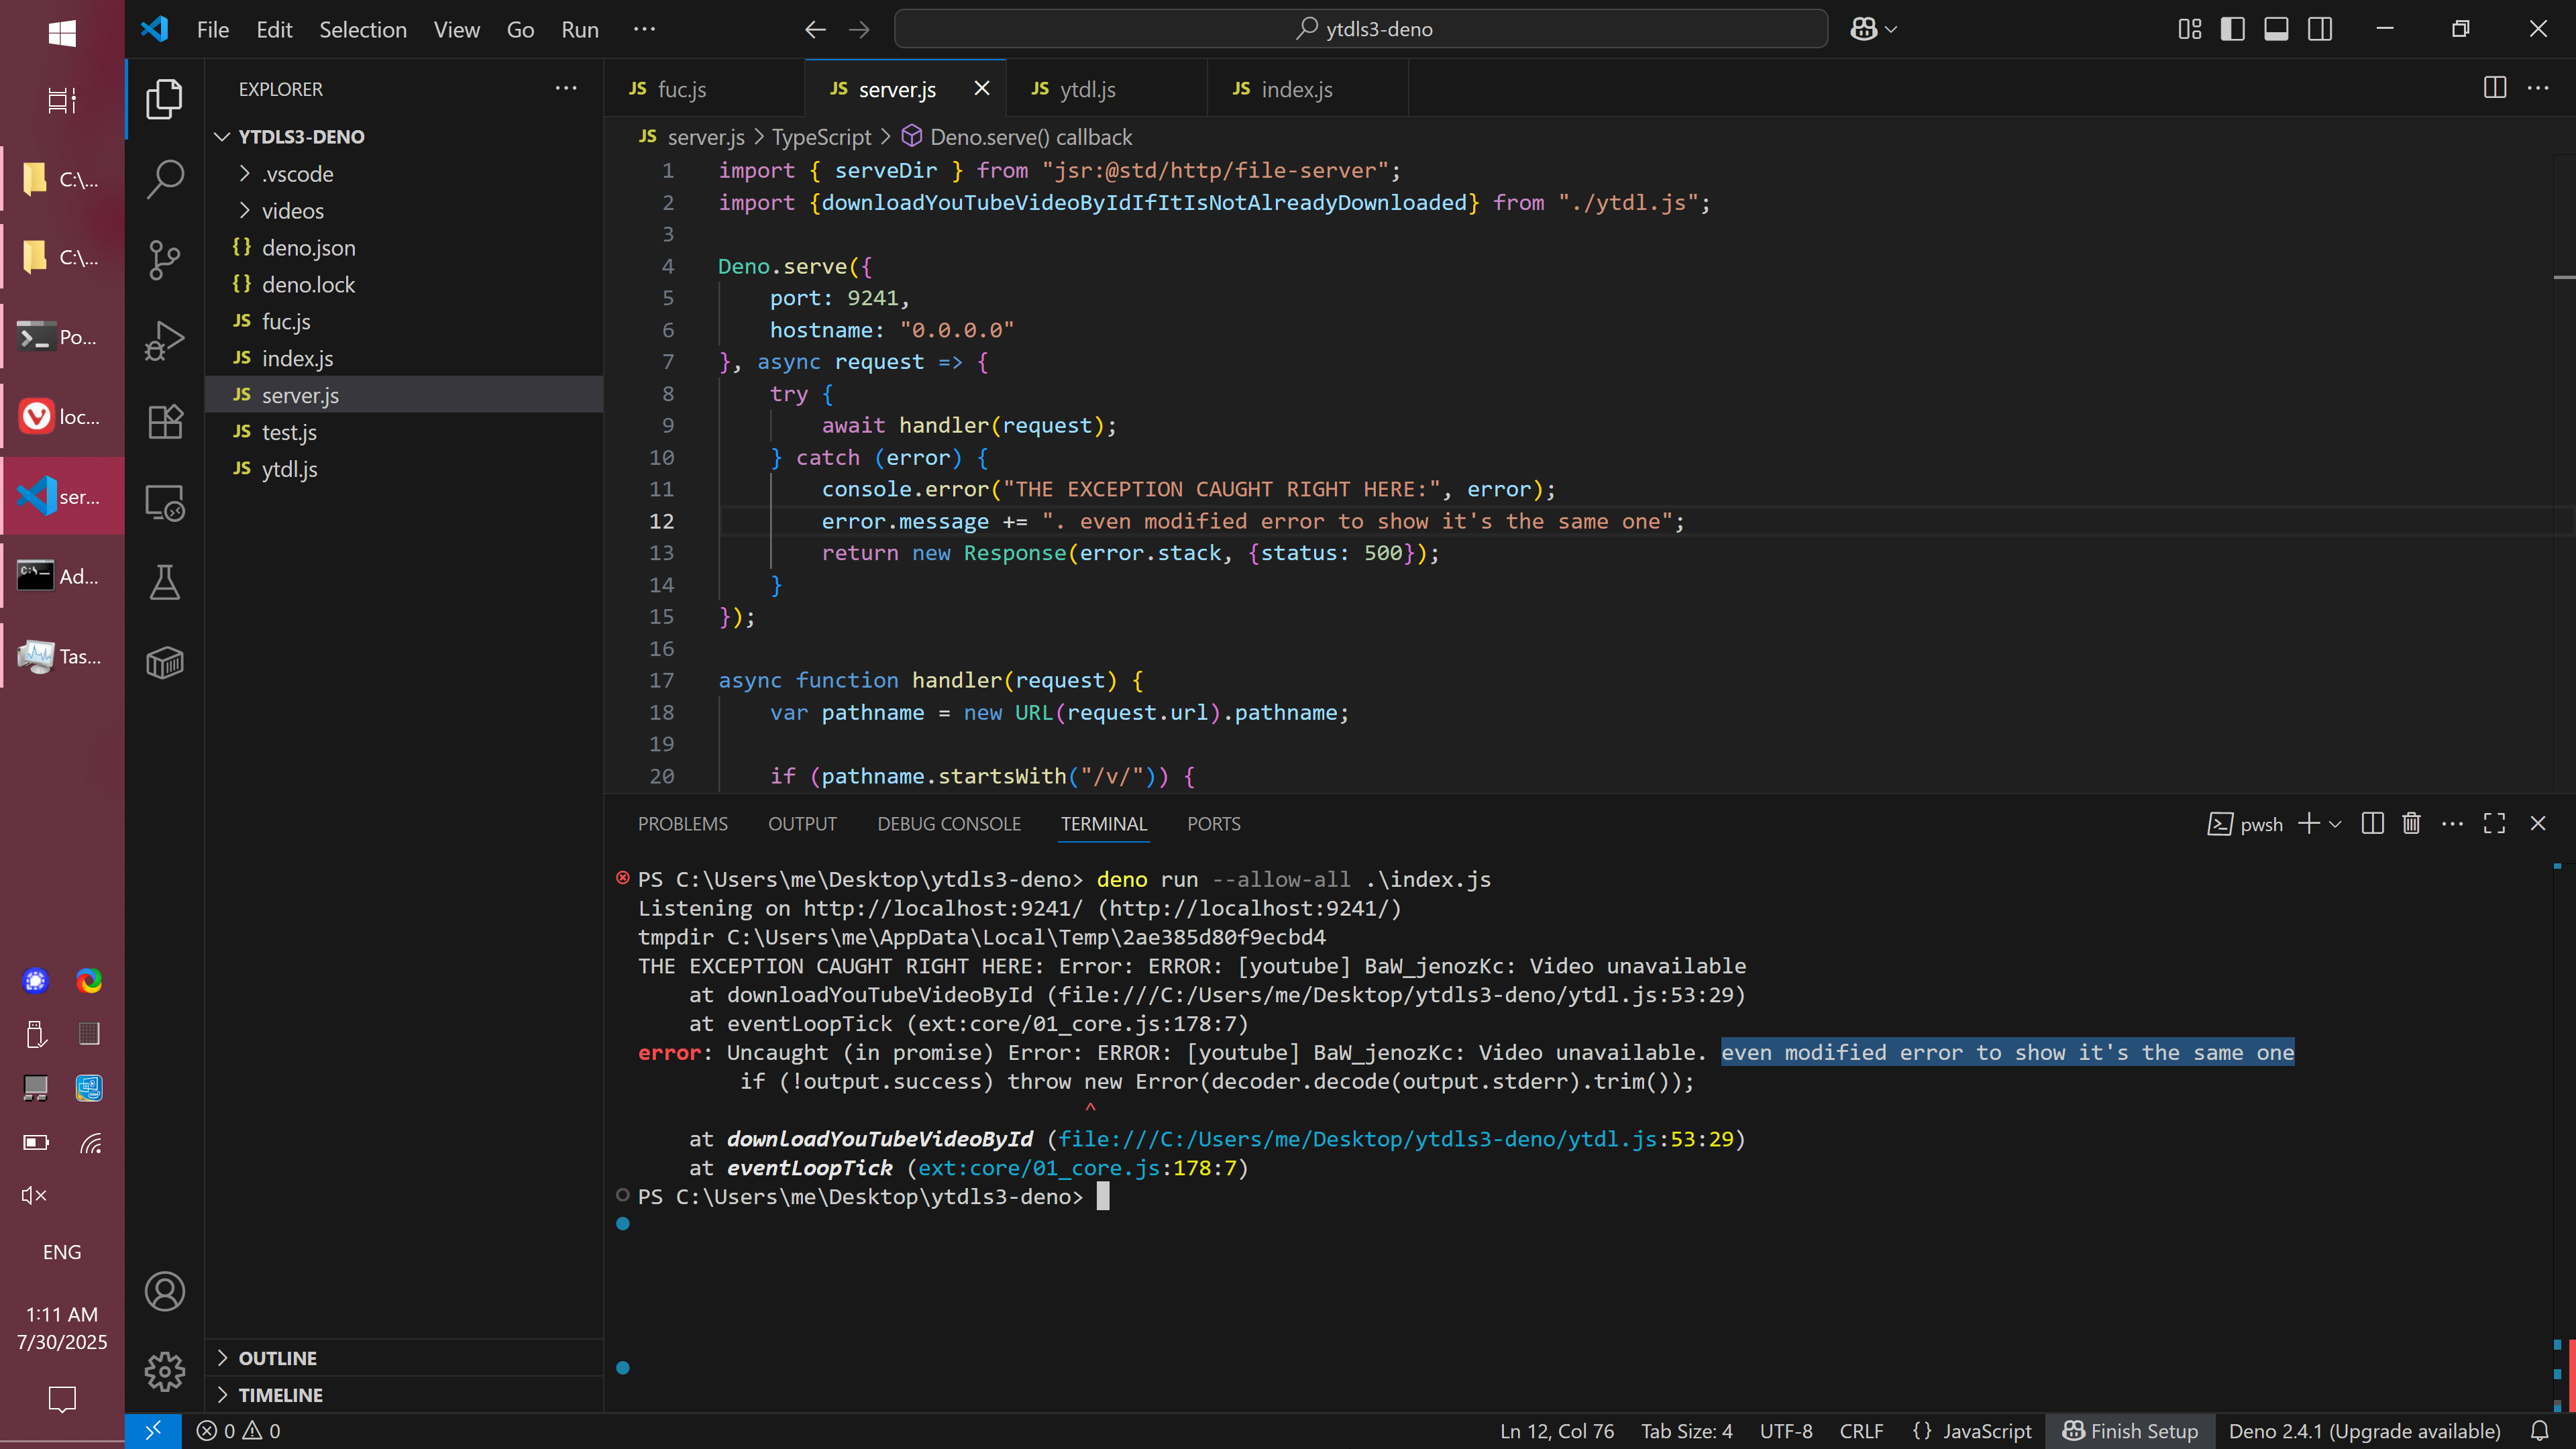Open the Selection menu
This screenshot has width=2576, height=1449.
click(x=363, y=29)
